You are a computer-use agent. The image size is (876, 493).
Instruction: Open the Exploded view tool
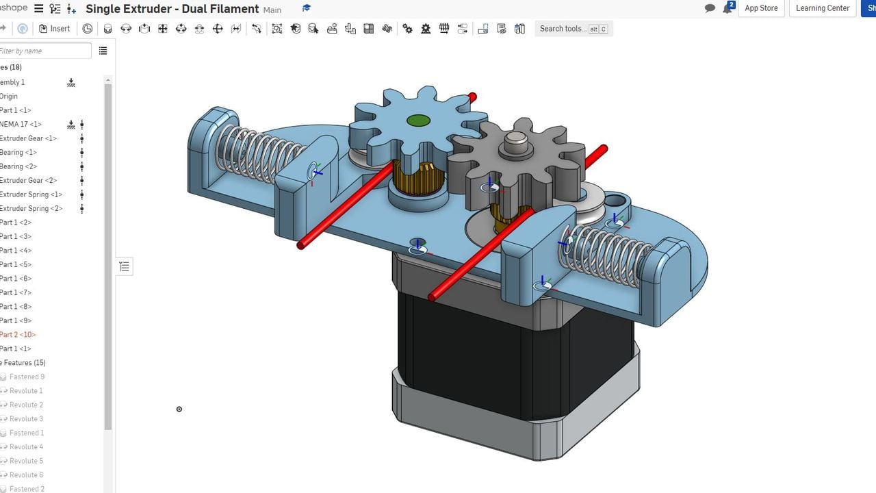click(483, 28)
